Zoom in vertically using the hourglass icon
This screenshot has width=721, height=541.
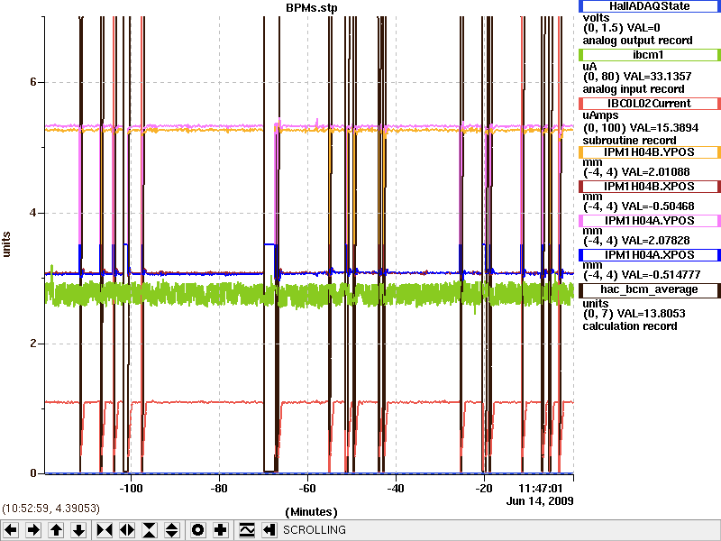[150, 530]
